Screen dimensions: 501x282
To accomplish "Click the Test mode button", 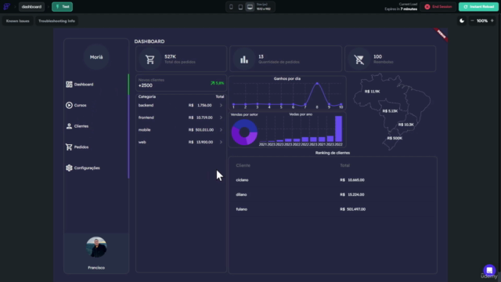I will click(x=63, y=7).
